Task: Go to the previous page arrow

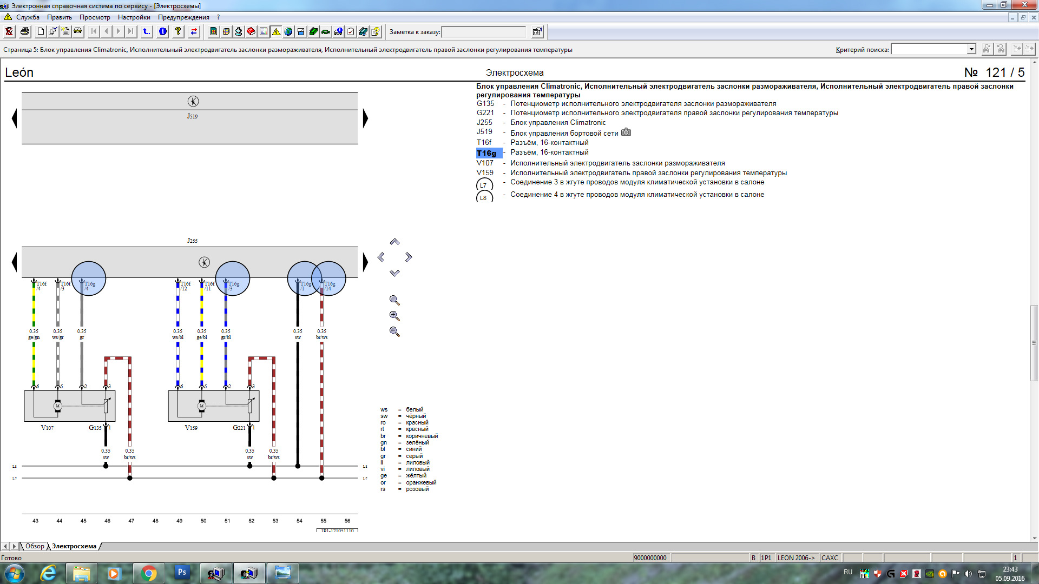Action: coord(106,31)
